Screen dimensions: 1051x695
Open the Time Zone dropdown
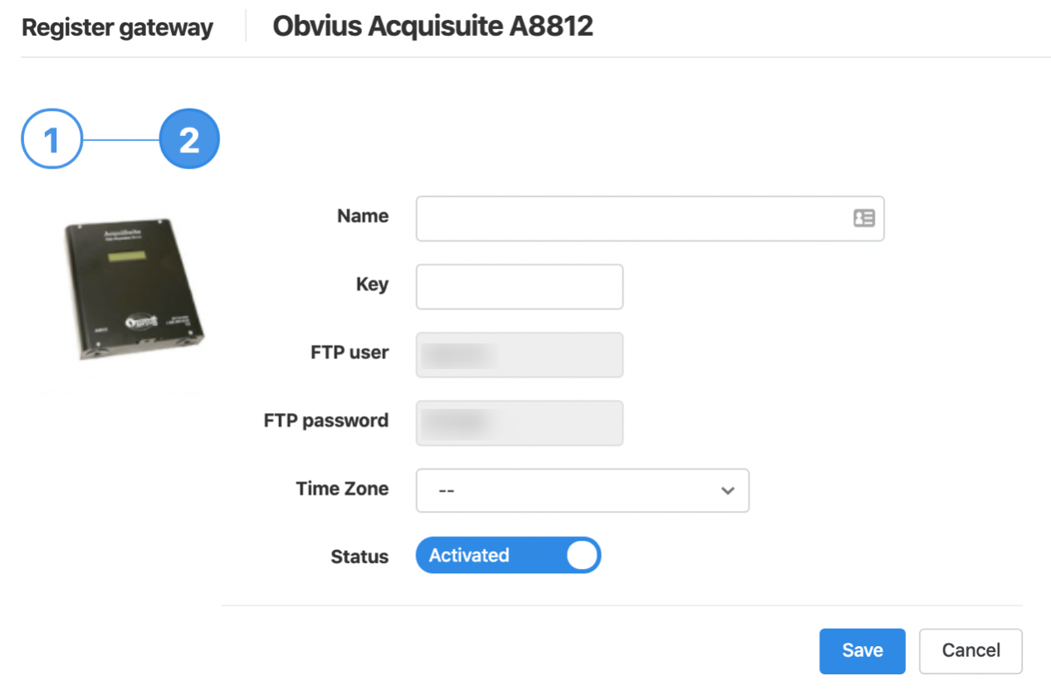(583, 490)
